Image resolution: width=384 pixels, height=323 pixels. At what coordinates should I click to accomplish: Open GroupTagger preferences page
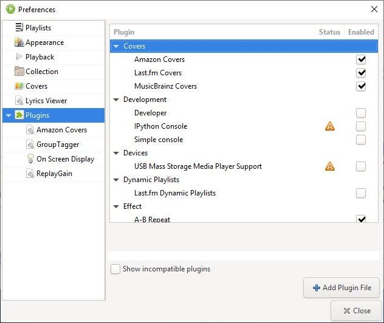click(57, 144)
